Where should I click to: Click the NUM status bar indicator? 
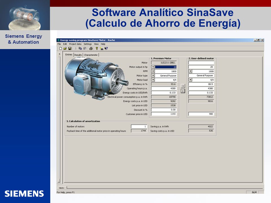coord(254,192)
